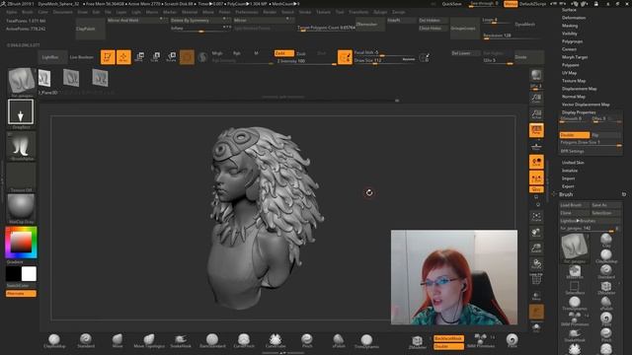632x355 pixels.
Task: Expand the Polygroups subpalette
Action: (573, 41)
